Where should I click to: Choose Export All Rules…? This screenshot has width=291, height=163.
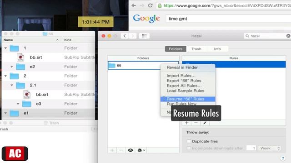coord(184,86)
